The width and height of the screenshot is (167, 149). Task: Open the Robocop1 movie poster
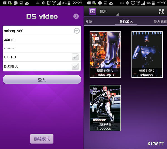click(x=105, y=108)
